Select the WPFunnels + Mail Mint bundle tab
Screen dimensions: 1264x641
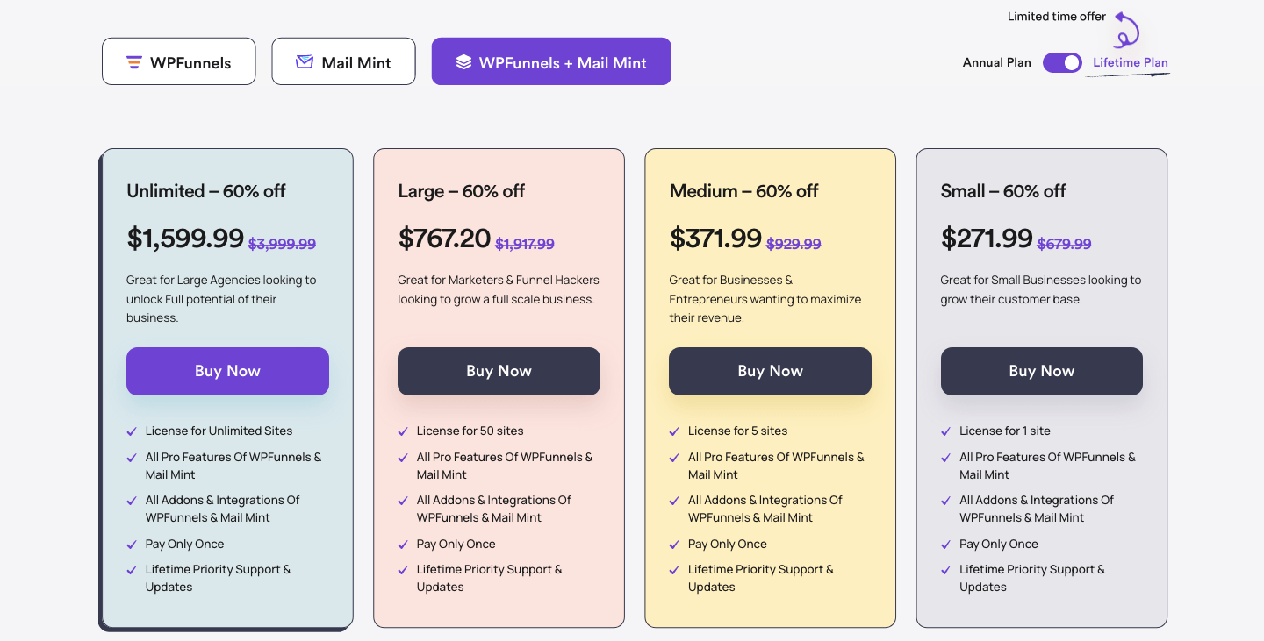point(551,61)
